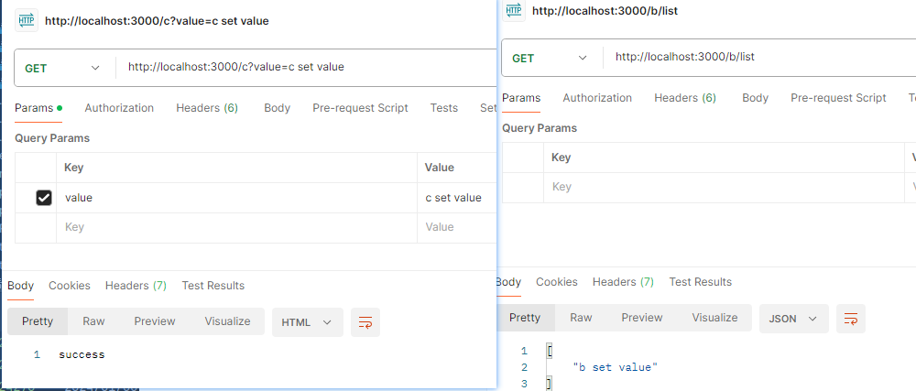Click the "b set value" JSON response line
The width and height of the screenshot is (916, 391).
pos(616,368)
